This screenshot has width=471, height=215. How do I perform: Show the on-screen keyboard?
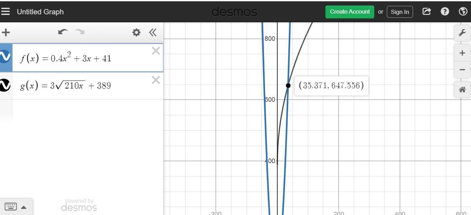[x=10, y=207]
